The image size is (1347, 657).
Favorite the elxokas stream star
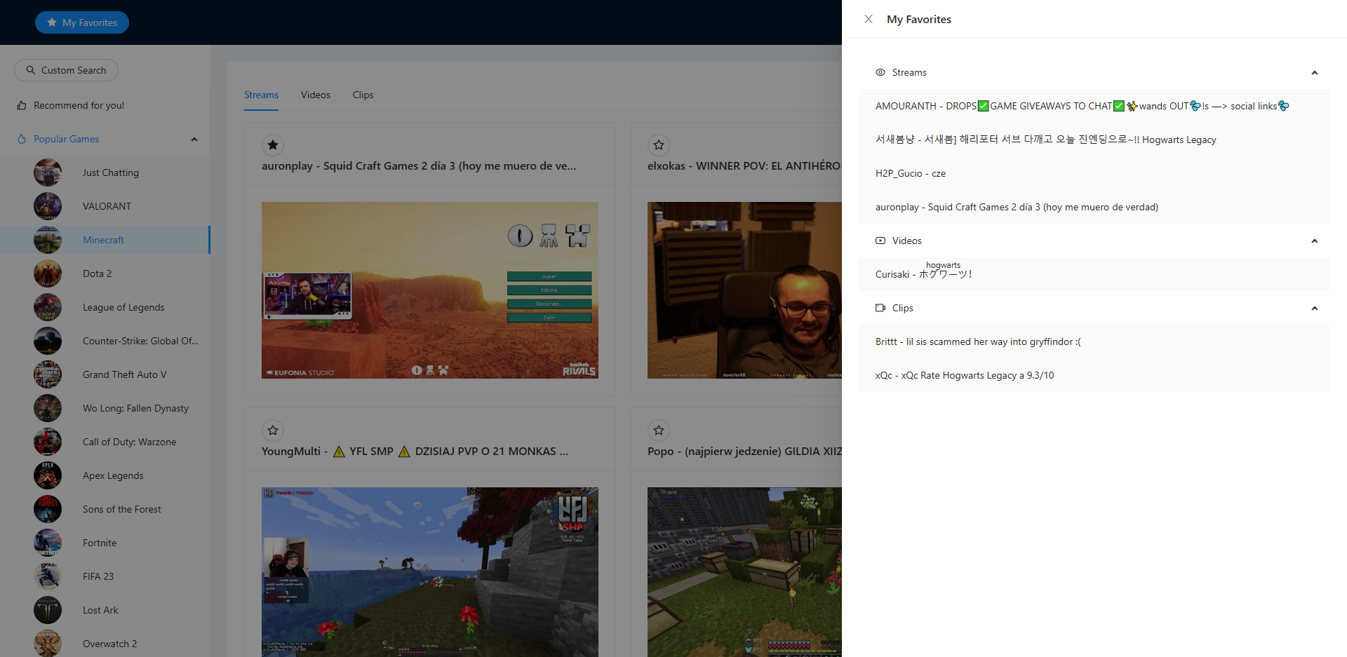point(659,145)
